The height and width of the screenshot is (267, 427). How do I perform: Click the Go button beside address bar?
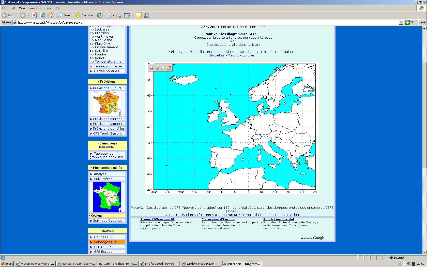click(x=410, y=22)
